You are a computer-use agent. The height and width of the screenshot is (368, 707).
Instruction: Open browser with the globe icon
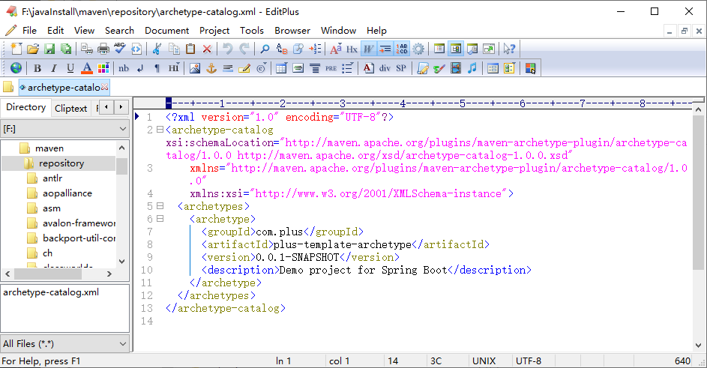click(16, 68)
